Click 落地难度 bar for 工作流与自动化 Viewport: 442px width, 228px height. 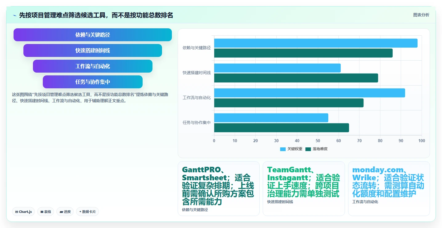point(289,103)
